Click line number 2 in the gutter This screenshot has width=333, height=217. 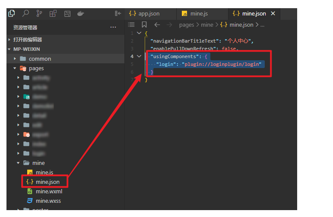point(132,41)
